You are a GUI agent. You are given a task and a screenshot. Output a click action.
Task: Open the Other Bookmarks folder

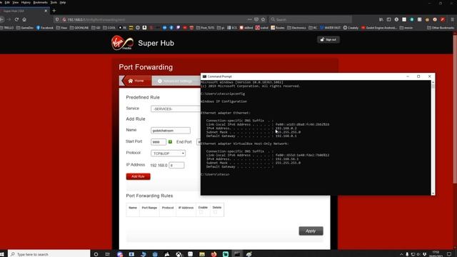click(441, 28)
